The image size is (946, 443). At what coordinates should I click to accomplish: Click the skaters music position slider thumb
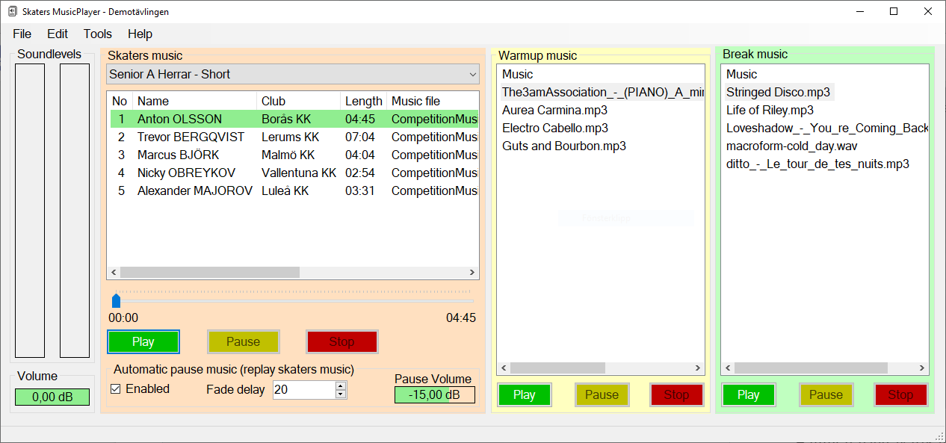click(x=116, y=300)
